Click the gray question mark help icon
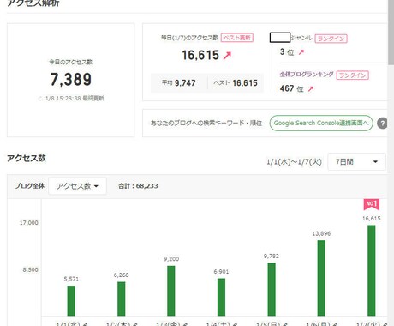Image resolution: width=394 pixels, height=326 pixels. click(x=382, y=124)
